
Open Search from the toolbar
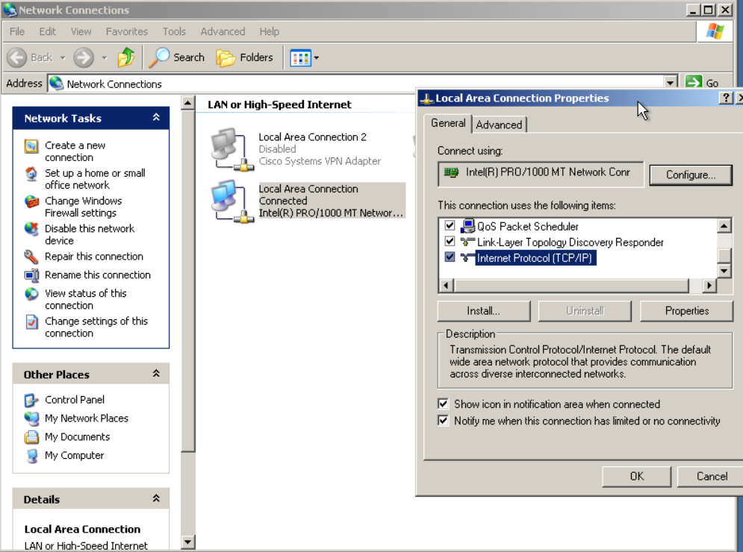tap(177, 57)
